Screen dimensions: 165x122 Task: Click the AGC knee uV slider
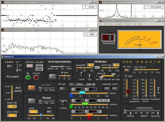146,69
